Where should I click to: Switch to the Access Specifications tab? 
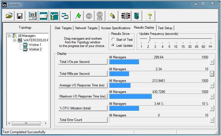coord(115,28)
